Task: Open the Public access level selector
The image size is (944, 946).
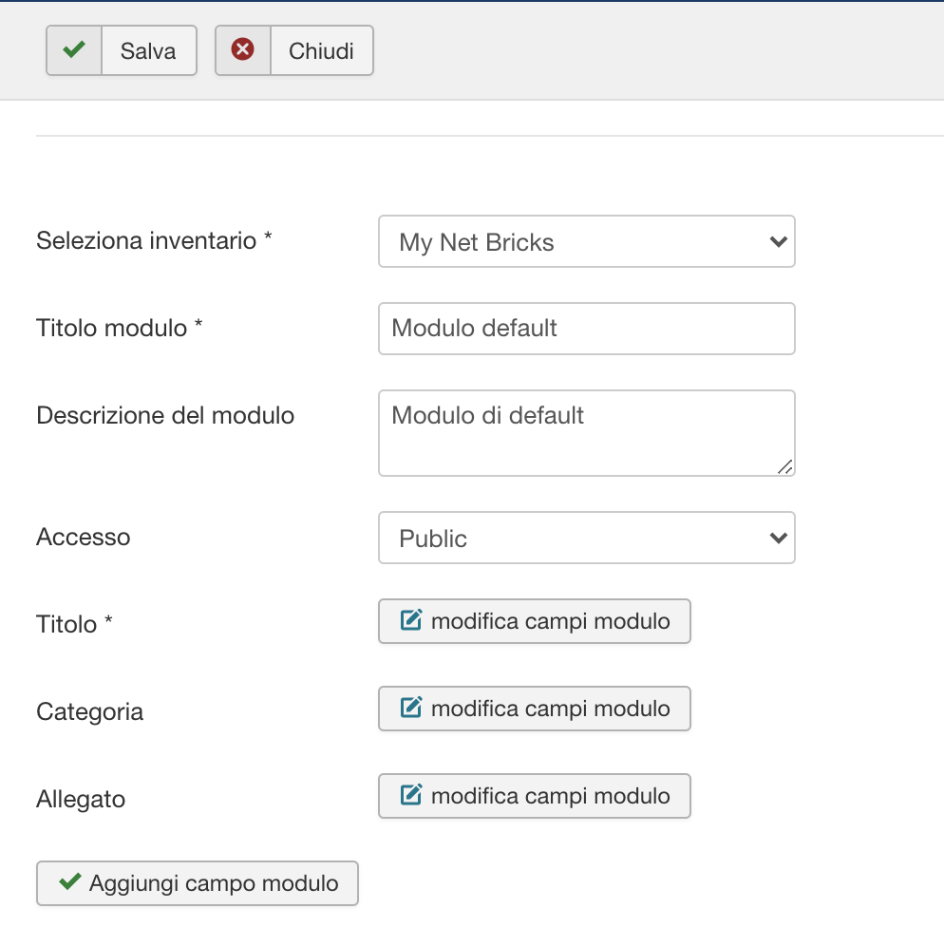Action: pyautogui.click(x=586, y=538)
